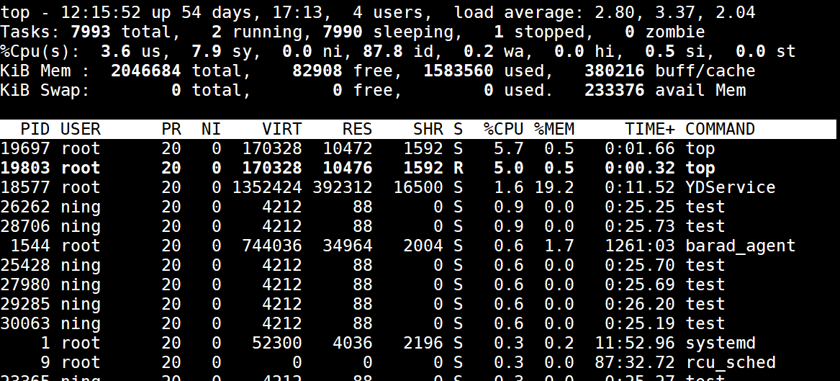
Task: Click the 5.7 %CPU value
Action: click(508, 148)
